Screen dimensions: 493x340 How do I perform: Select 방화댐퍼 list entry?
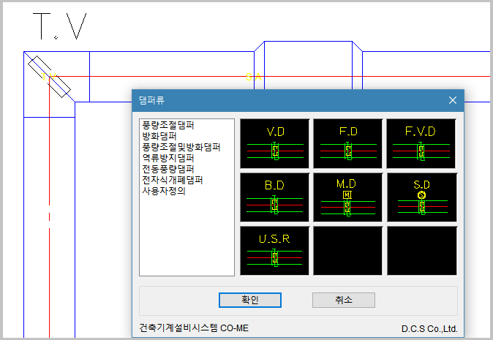[x=159, y=137]
